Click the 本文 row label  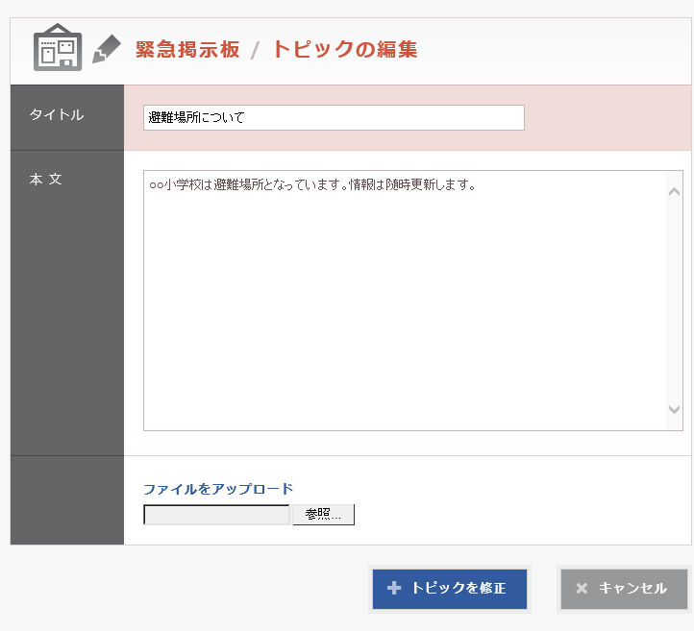(45, 180)
